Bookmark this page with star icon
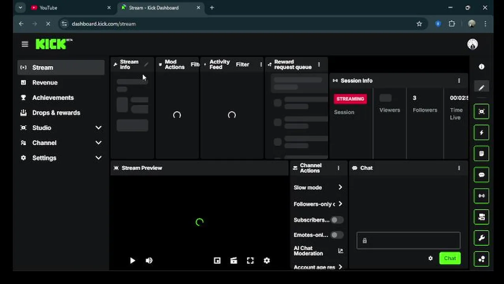The width and height of the screenshot is (504, 284). [x=419, y=24]
